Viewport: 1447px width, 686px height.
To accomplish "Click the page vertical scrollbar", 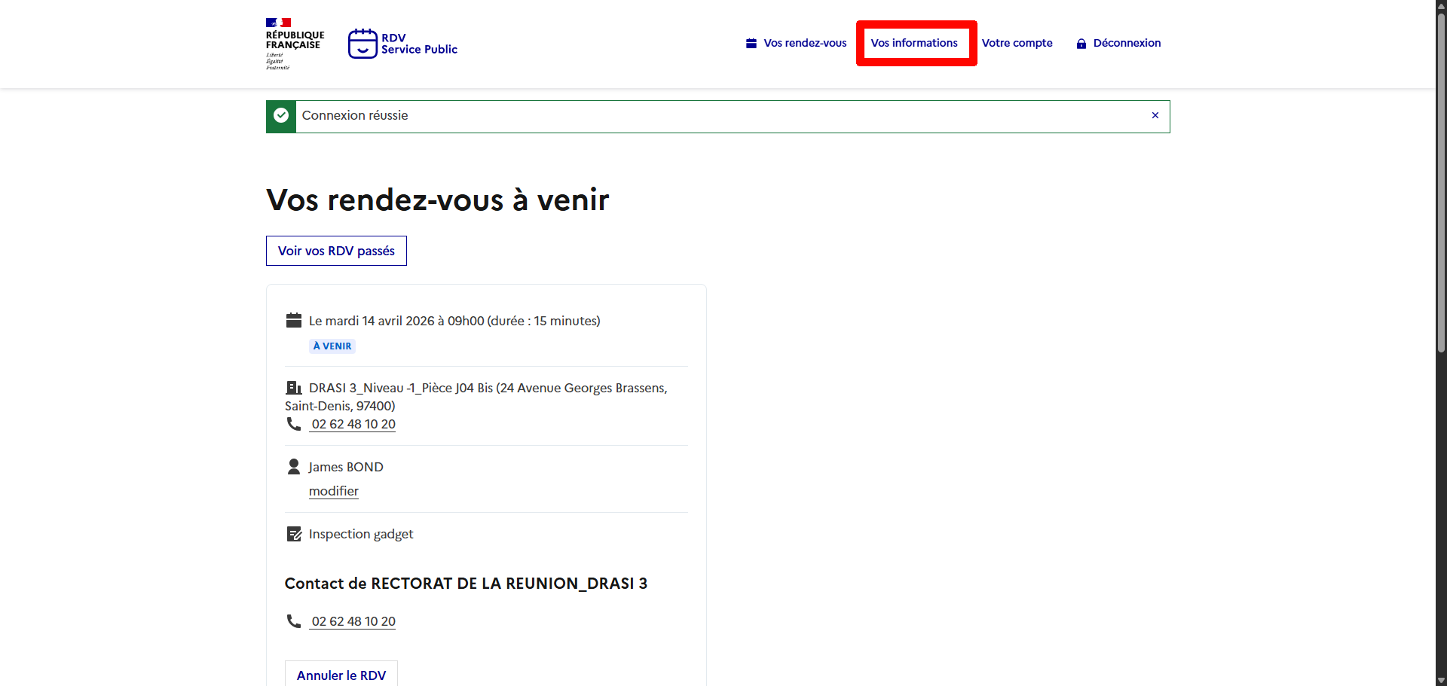I will [1441, 183].
